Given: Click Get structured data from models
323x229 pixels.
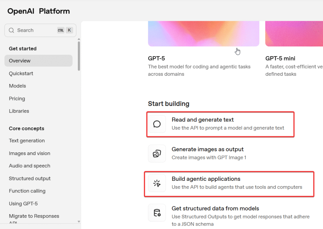Looking at the screenshot, I should click(x=215, y=208).
